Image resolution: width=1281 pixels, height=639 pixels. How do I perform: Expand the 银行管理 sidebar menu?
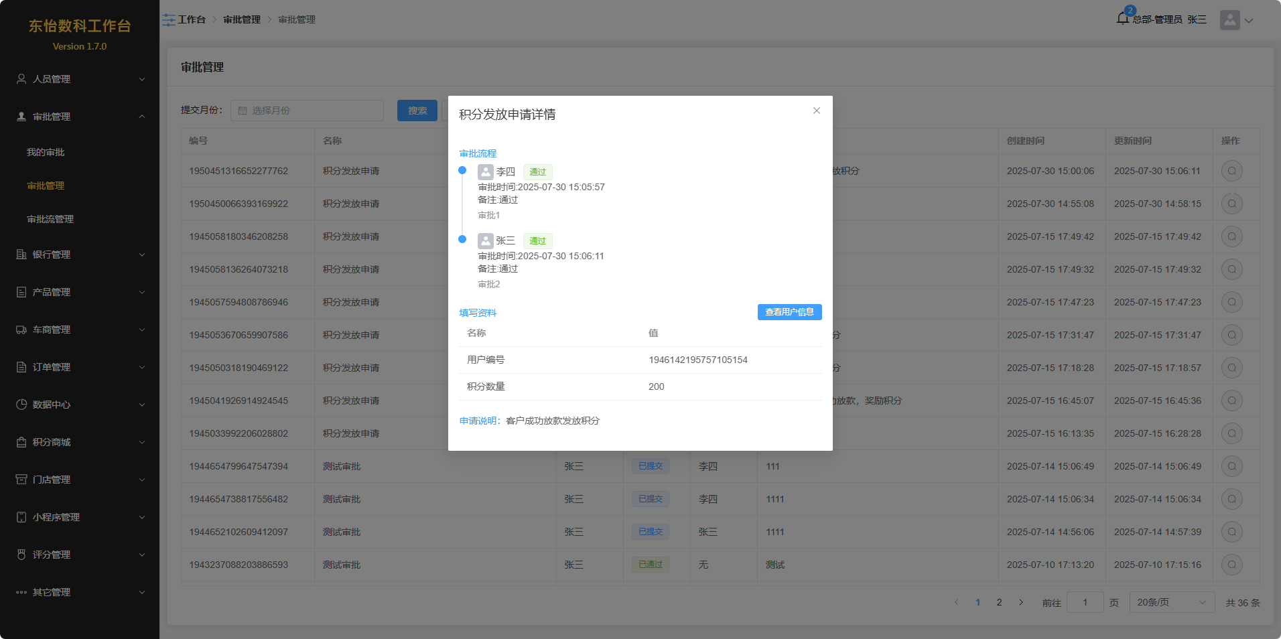pyautogui.click(x=80, y=255)
